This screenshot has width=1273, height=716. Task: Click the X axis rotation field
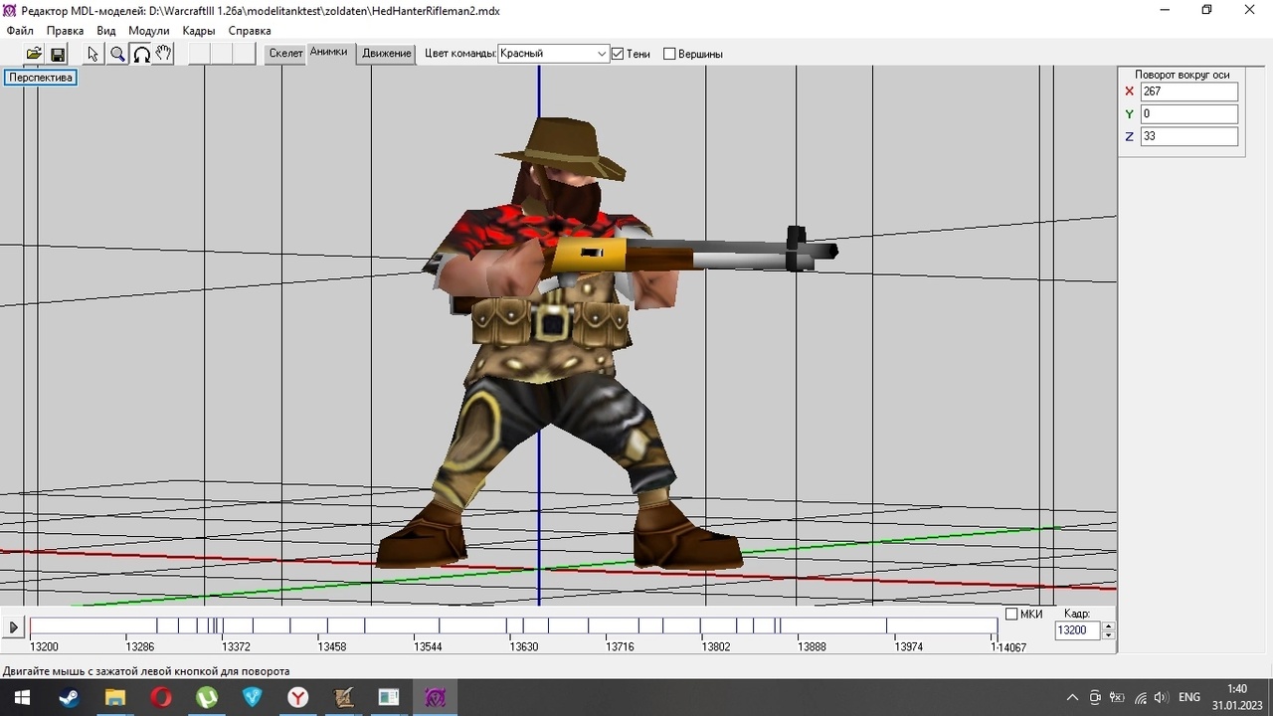1188,91
